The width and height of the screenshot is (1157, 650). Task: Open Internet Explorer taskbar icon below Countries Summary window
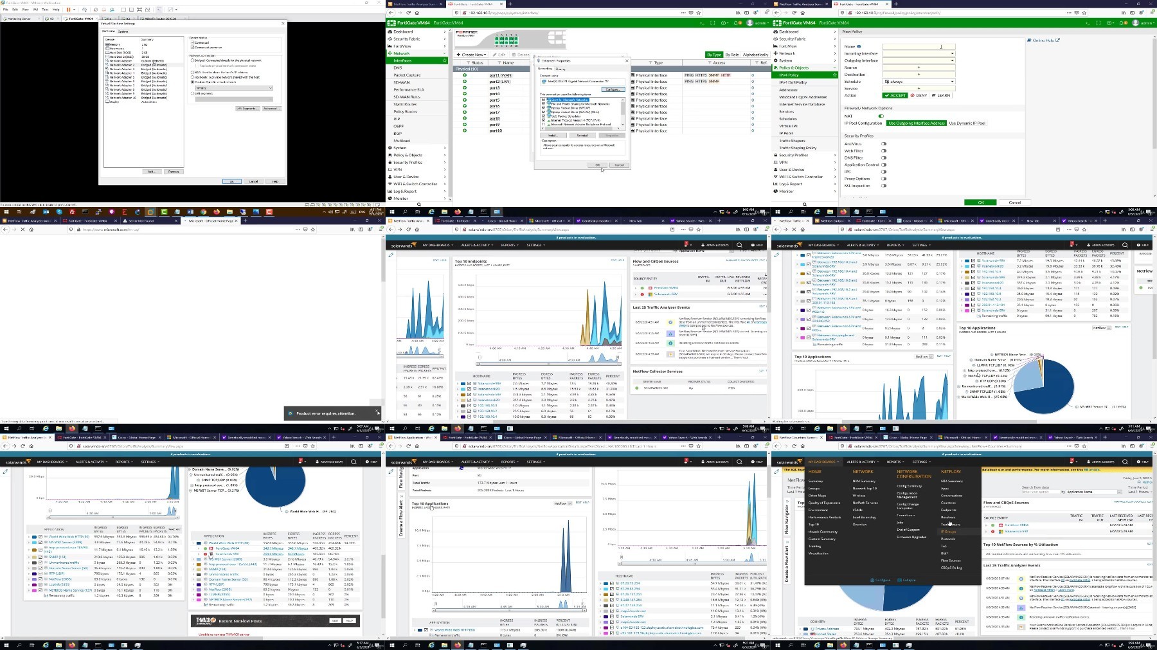pos(817,645)
